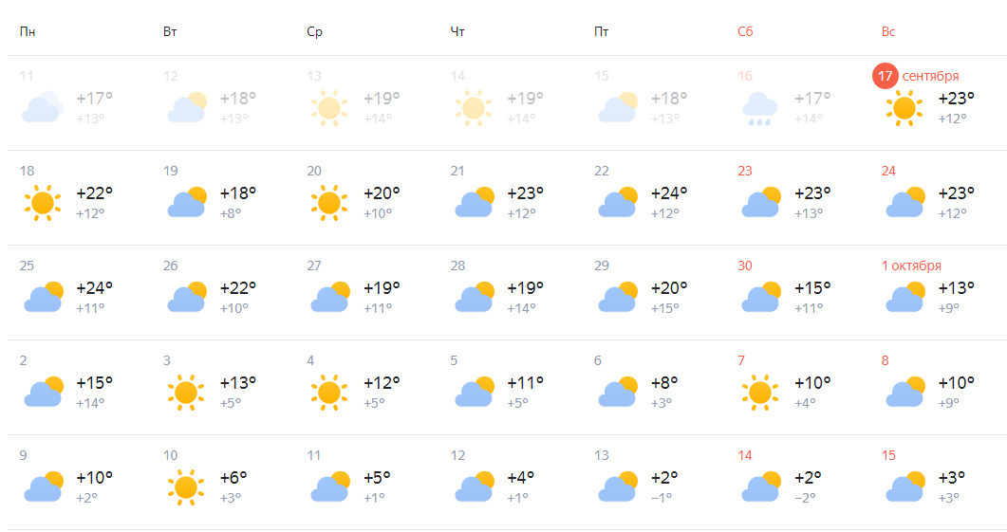
Task: Click the +8° temperature on October 6
Action: 664,383
